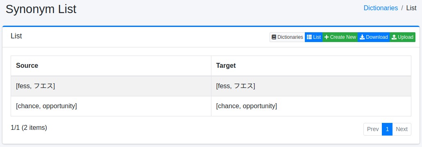422x147 pixels.
Task: Select the list icon in blue List button
Action: [309, 37]
